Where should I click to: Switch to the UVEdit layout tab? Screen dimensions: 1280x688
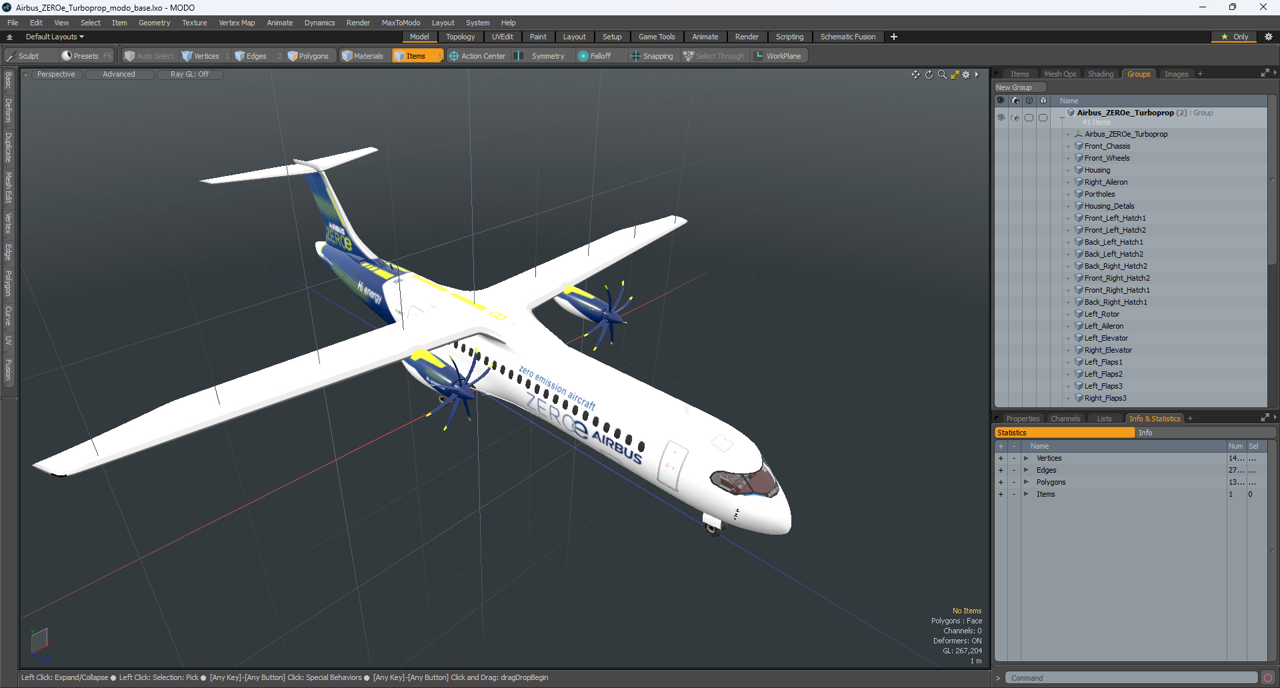tap(502, 37)
